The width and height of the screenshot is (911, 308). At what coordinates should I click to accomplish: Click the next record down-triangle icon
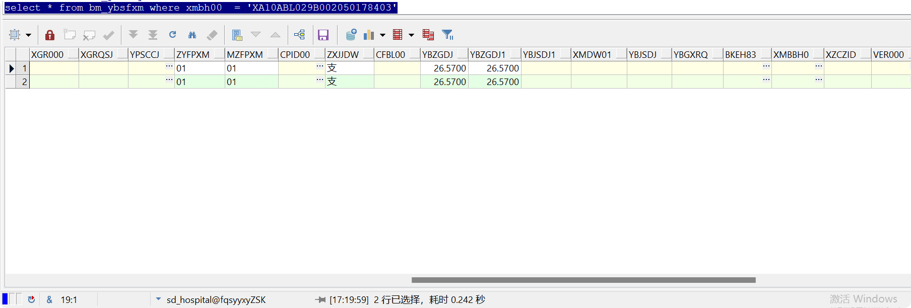pyautogui.click(x=256, y=34)
